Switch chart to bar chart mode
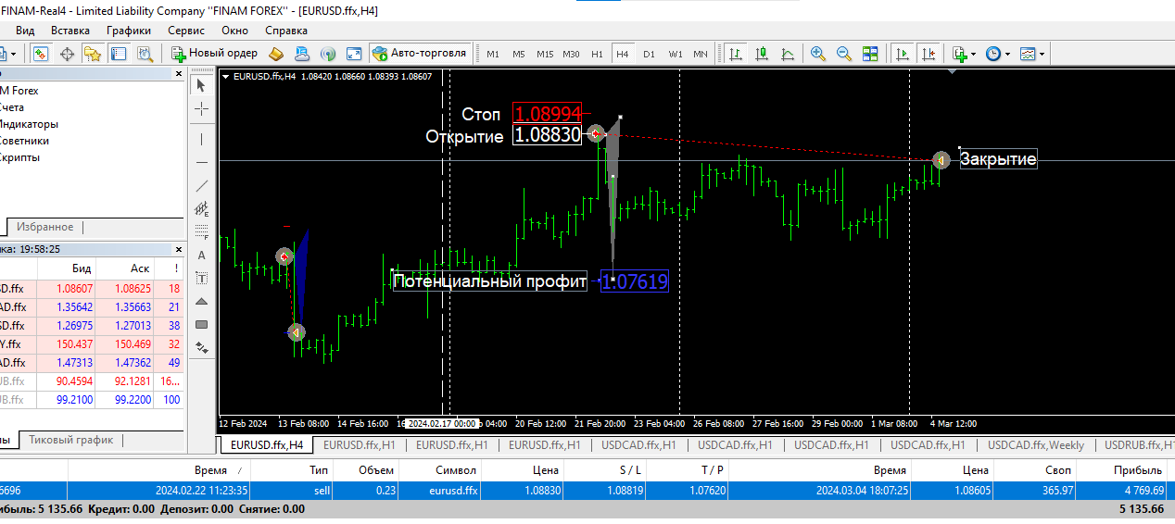This screenshot has height=524, width=1175. pyautogui.click(x=736, y=54)
